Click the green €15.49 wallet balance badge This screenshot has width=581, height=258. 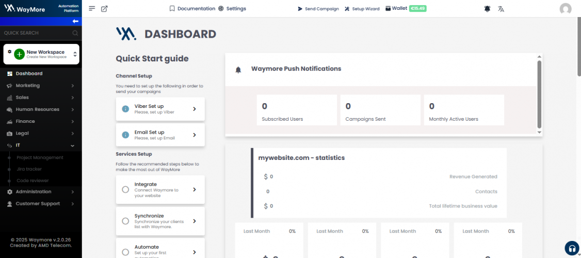coord(418,9)
